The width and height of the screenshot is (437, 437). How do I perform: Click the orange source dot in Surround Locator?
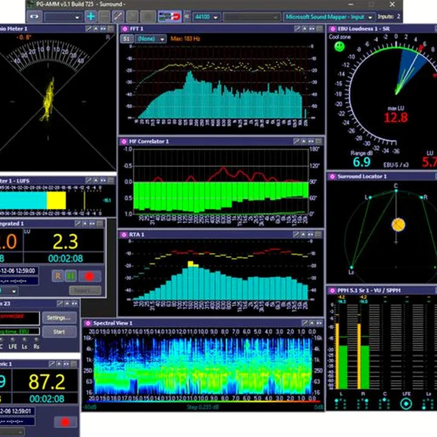click(398, 225)
